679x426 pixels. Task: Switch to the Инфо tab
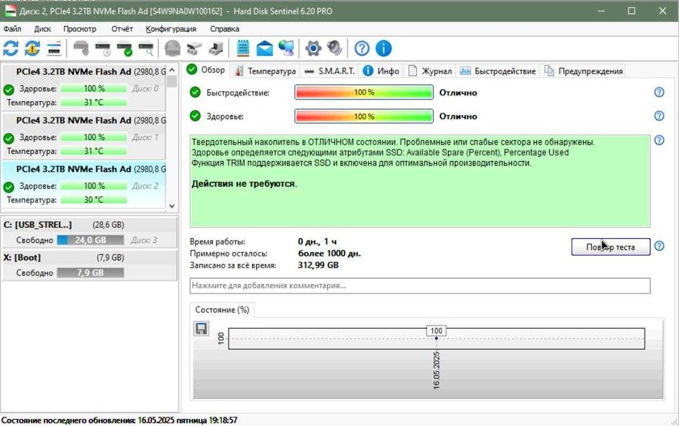click(381, 71)
